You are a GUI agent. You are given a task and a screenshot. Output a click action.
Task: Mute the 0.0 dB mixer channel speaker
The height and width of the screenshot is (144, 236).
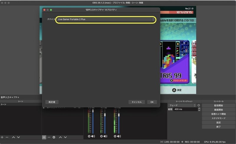(93, 136)
